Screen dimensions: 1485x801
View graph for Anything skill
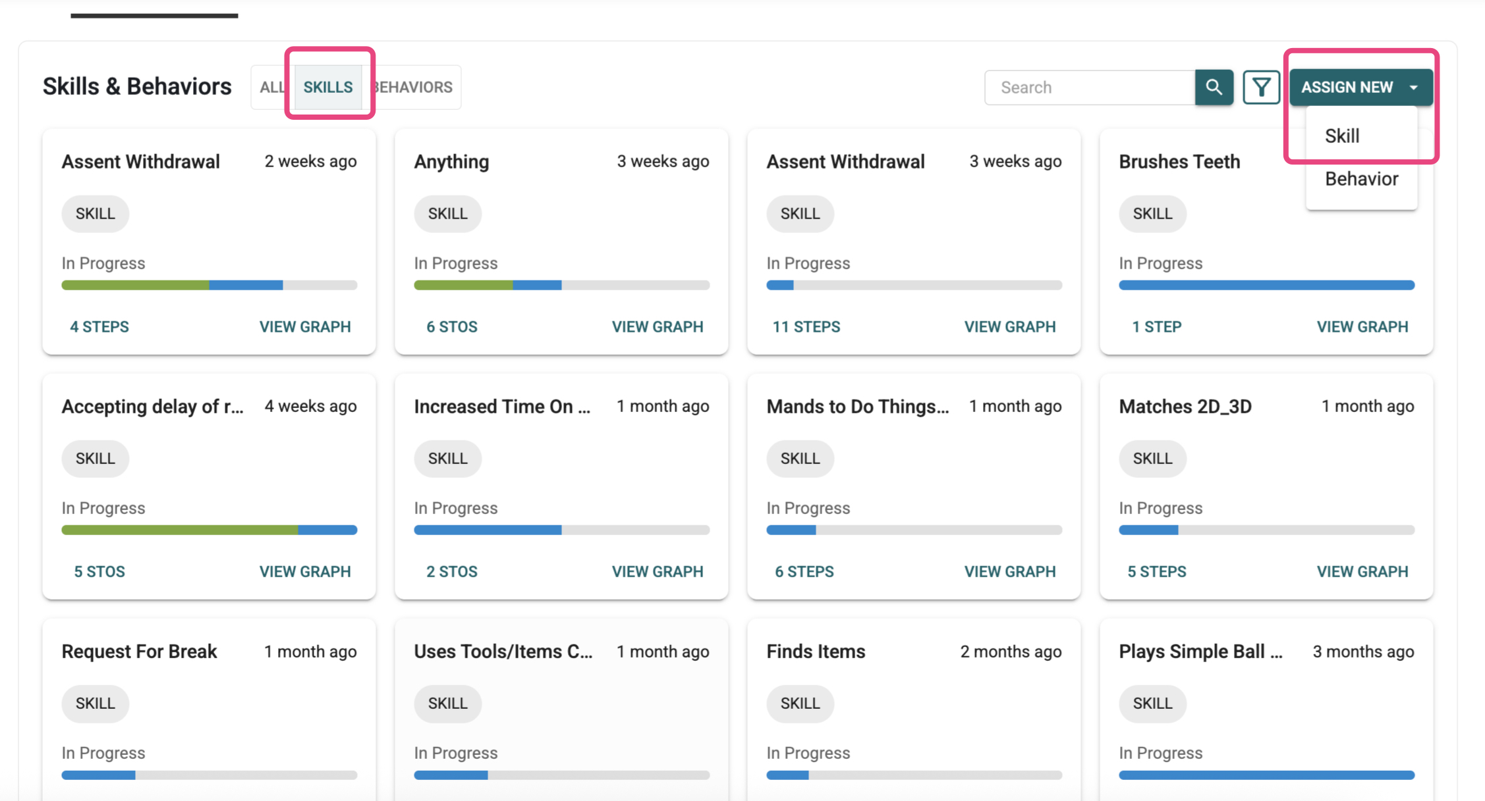(657, 326)
